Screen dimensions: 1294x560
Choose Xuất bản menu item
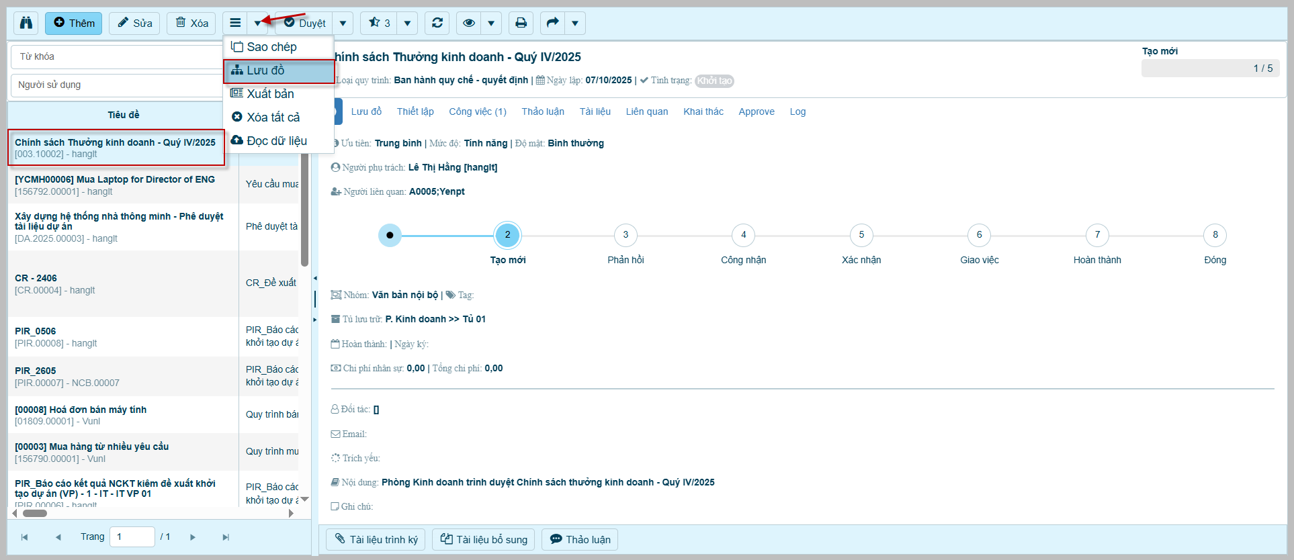tap(270, 94)
